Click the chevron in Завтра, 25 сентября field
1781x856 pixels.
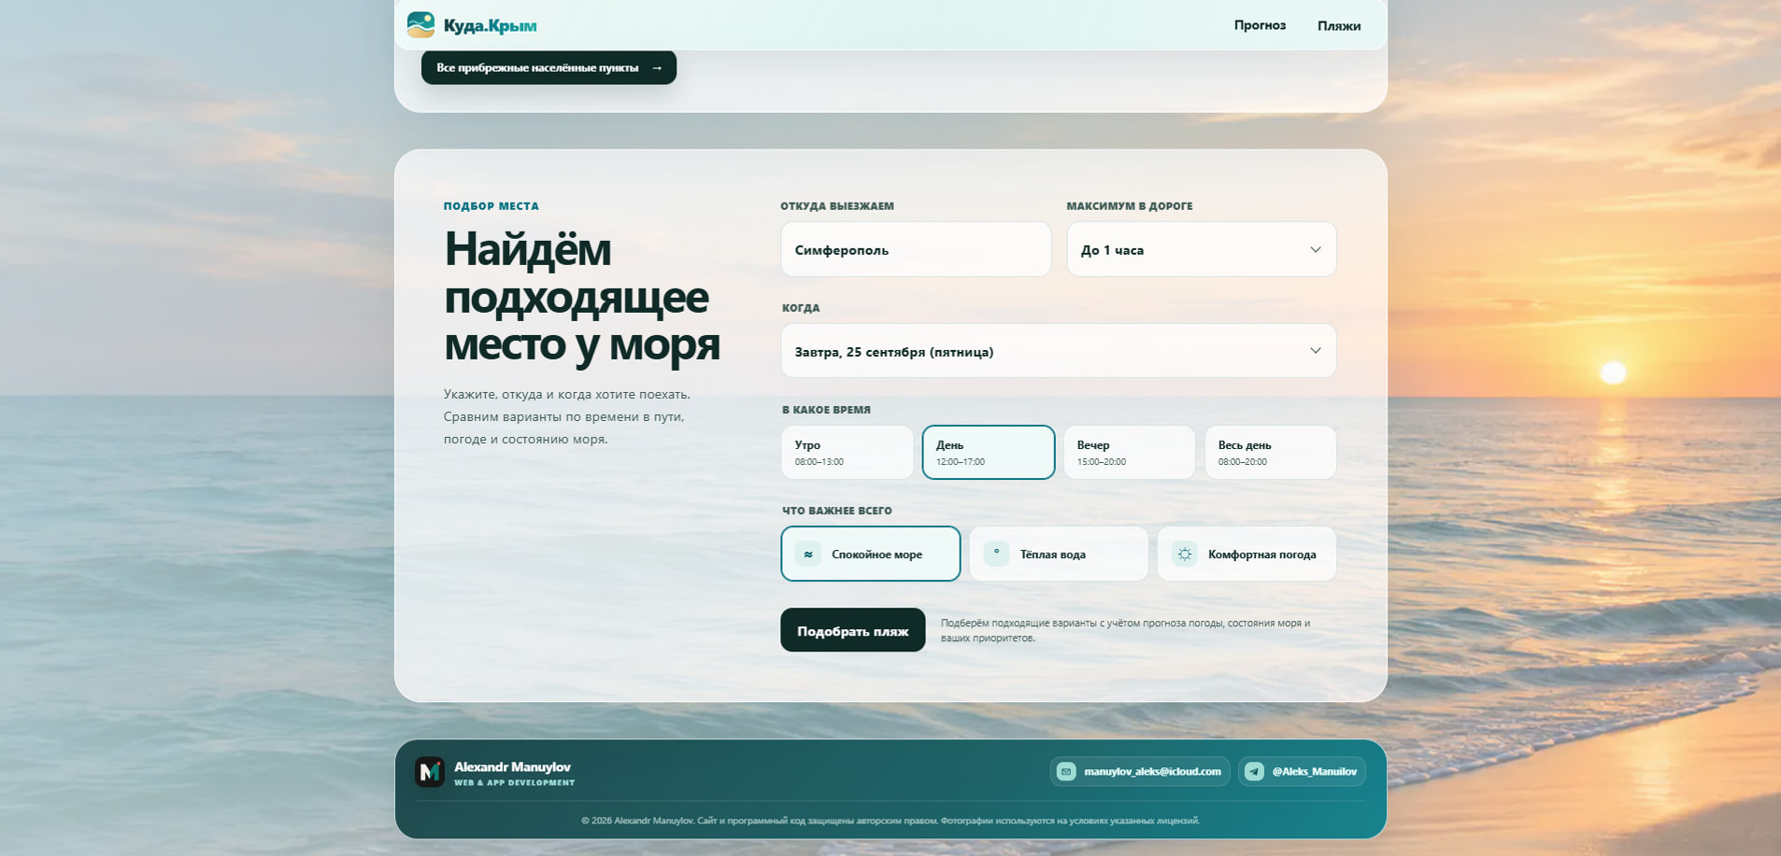coord(1315,351)
